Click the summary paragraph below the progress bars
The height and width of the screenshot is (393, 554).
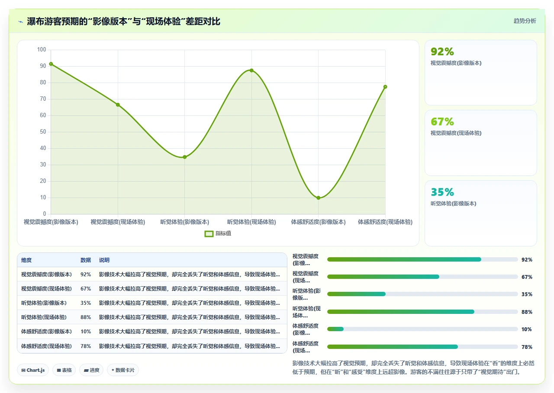point(413,367)
